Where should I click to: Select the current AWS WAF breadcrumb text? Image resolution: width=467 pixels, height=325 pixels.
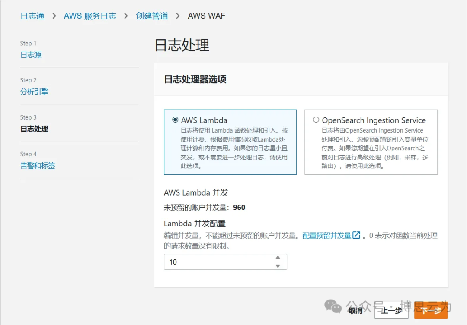[206, 16]
